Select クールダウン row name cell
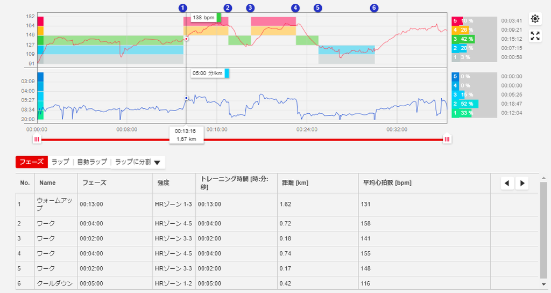The height and width of the screenshot is (293, 551). pos(56,283)
